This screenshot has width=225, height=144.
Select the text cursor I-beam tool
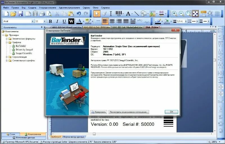point(111,14)
